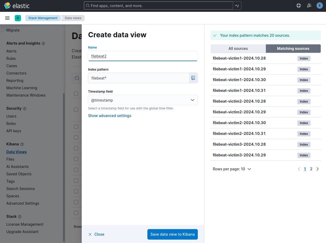Open the newsfeed celebration icon

click(309, 6)
